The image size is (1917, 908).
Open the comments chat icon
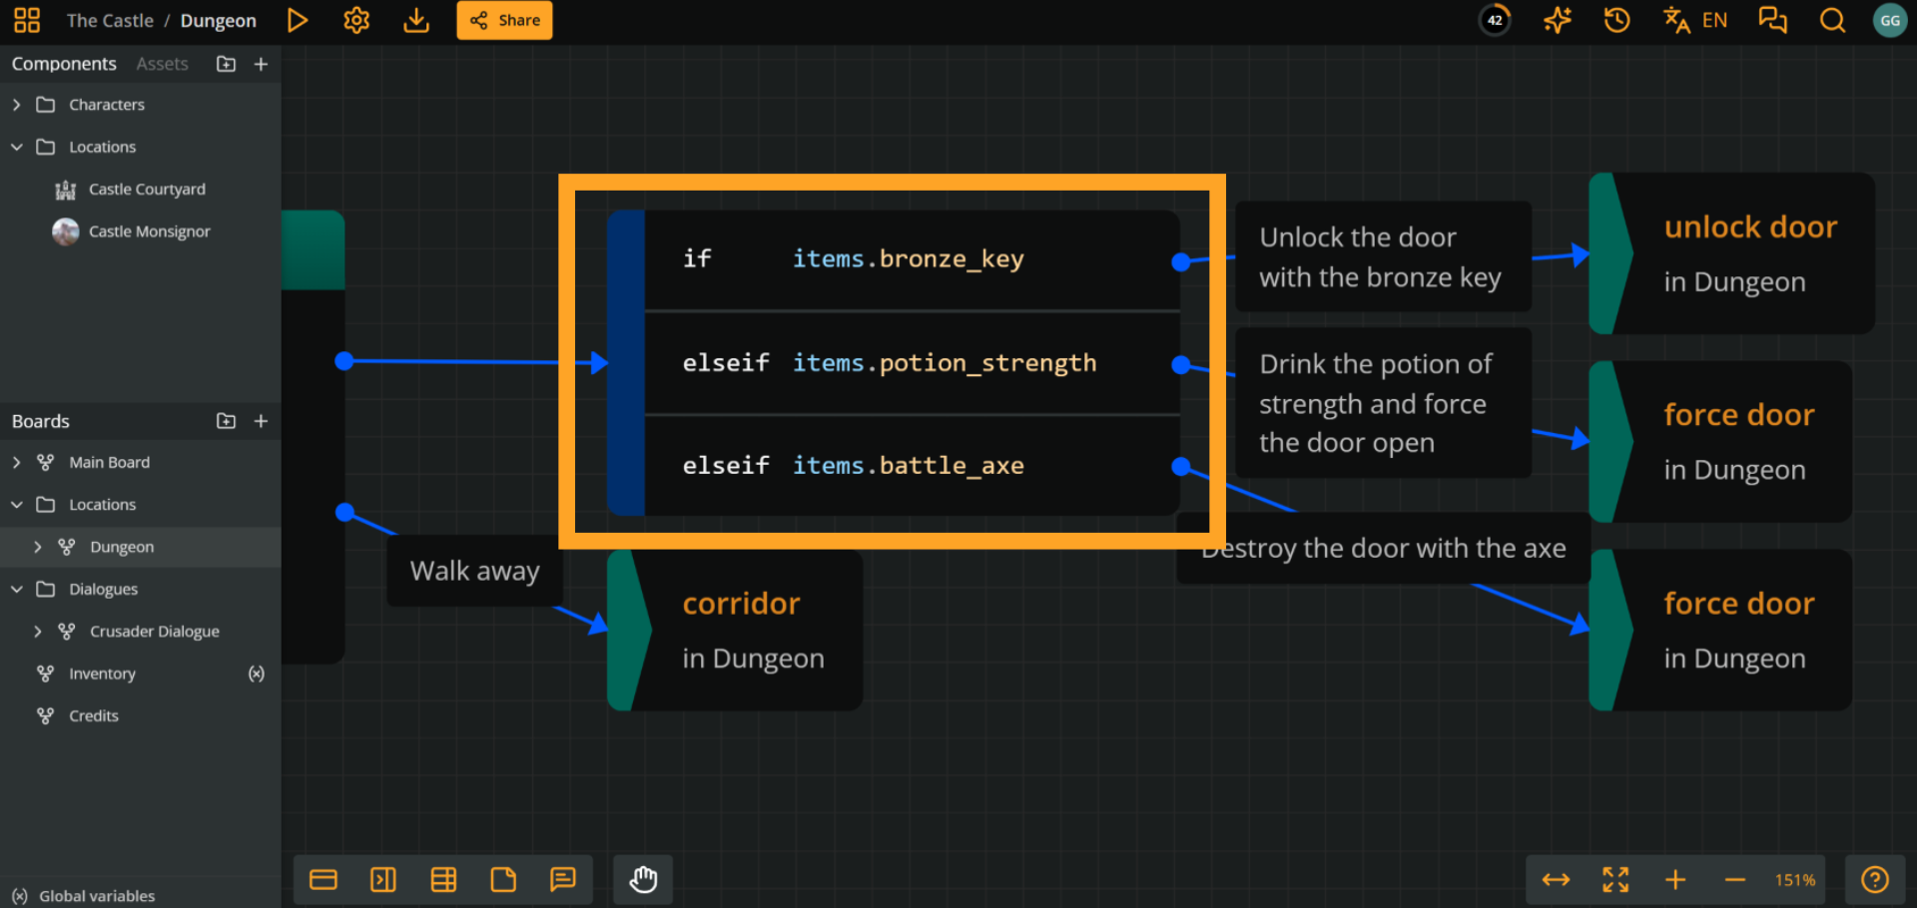pyautogui.click(x=1772, y=20)
